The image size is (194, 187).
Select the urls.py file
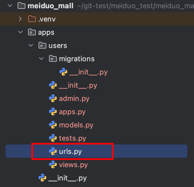70,151
